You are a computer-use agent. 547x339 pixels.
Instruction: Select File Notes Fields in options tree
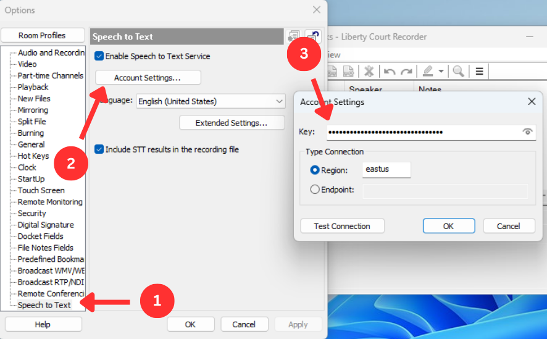(x=45, y=248)
